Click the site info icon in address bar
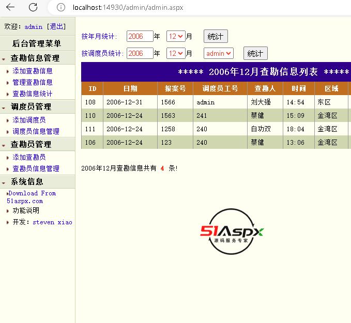Screen dimensions: 351x323 (61, 8)
